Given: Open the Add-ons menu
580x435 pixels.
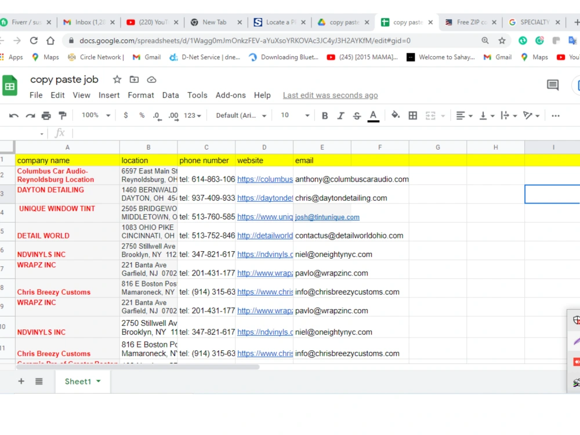Looking at the screenshot, I should pos(230,96).
